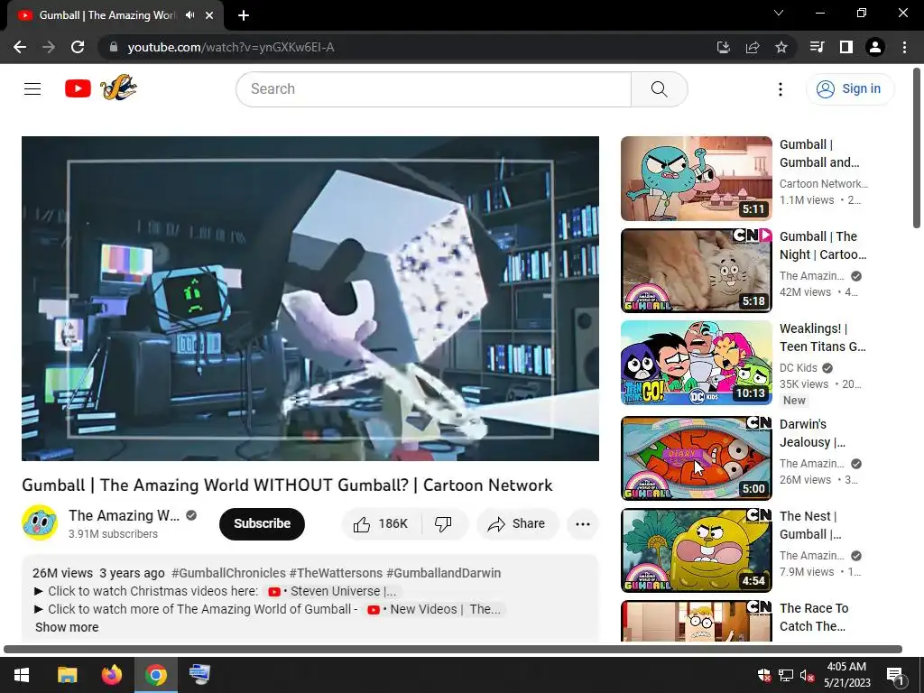Focus the YouTube Search field

pos(434,89)
